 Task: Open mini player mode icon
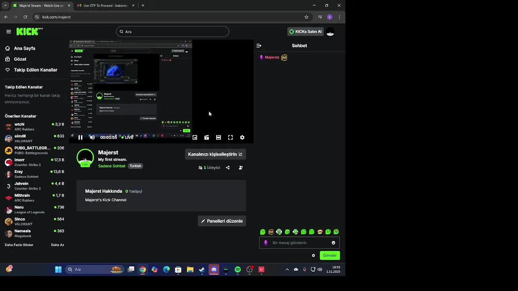(x=195, y=137)
